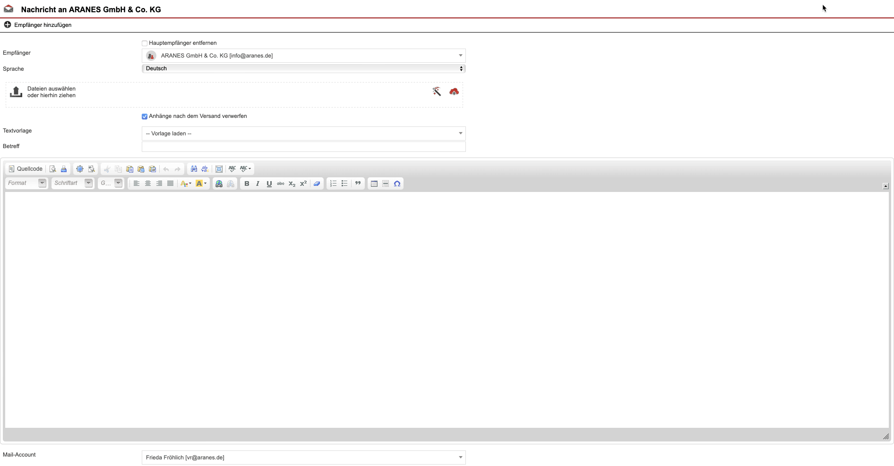This screenshot has width=894, height=466.
Task: Insert a table into the message
Action: coord(374,183)
